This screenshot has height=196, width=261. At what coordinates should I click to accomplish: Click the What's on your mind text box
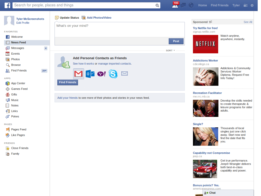coord(120,30)
